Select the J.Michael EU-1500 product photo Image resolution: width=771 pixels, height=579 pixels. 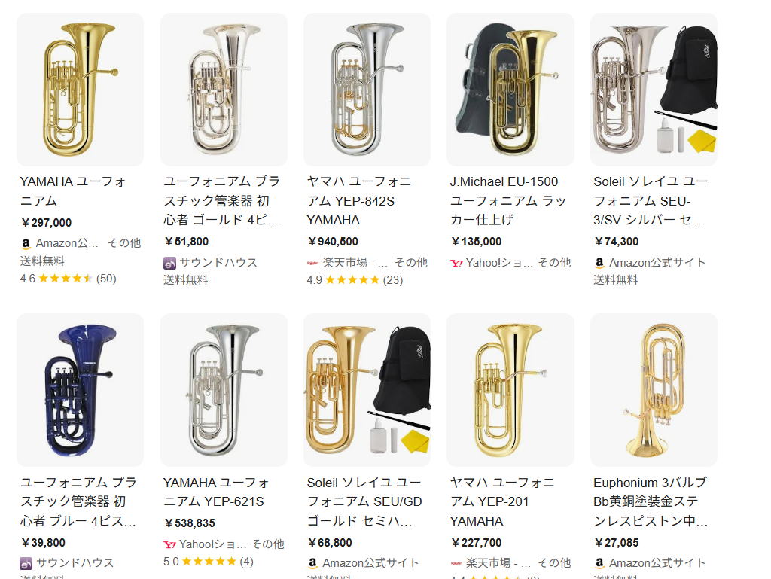[x=510, y=90]
